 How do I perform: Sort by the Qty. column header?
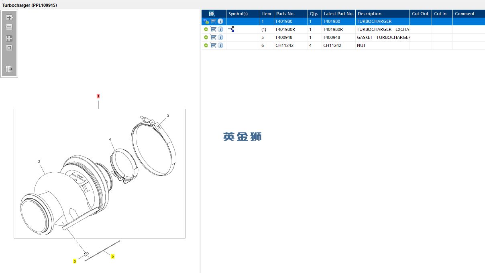[314, 14]
